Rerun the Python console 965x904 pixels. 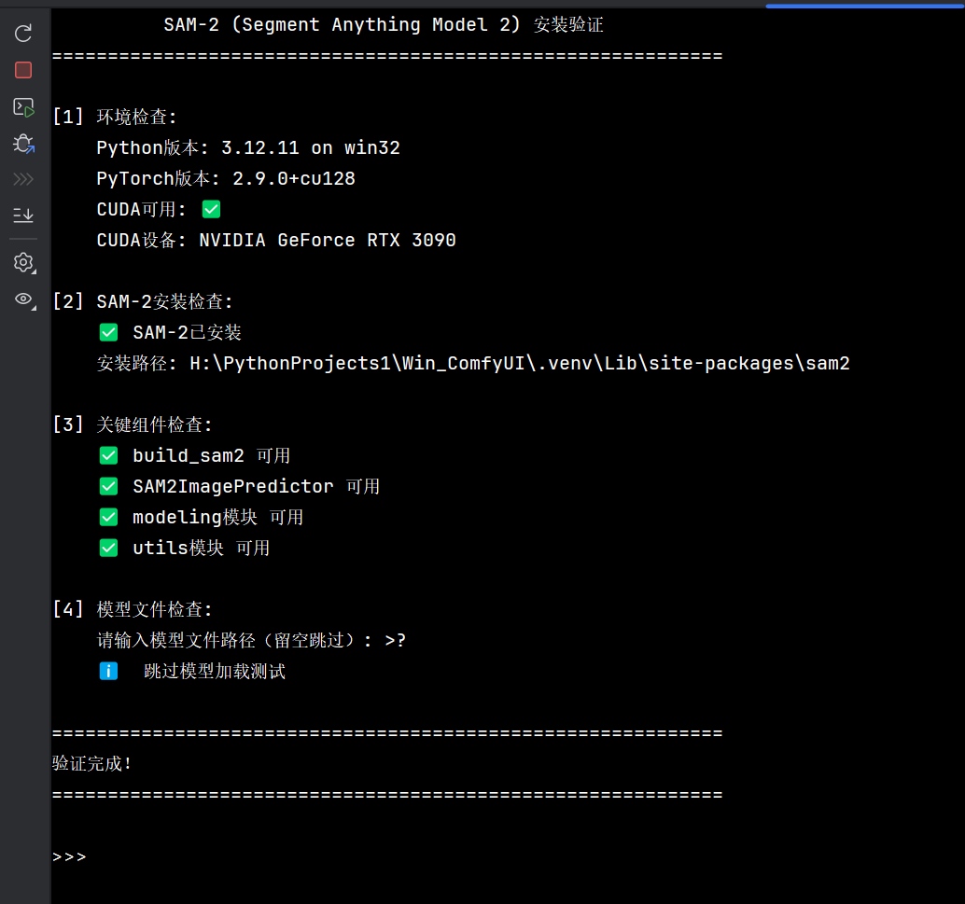pos(23,34)
